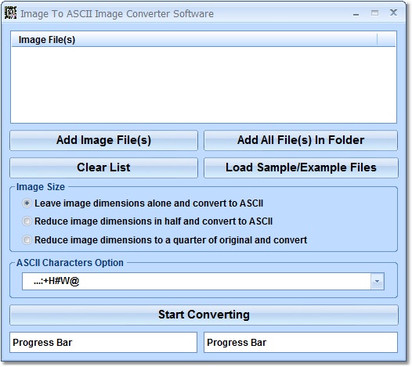412x367 pixels.
Task: Select Reduce image dimensions in half option
Action: 27,221
